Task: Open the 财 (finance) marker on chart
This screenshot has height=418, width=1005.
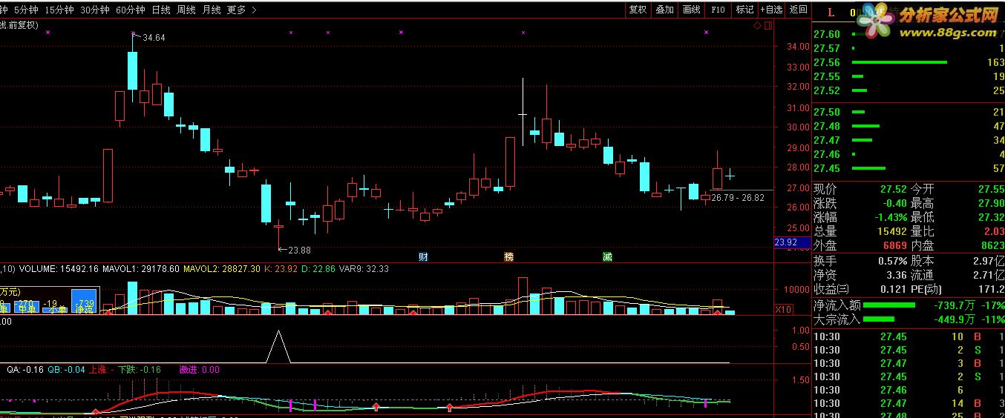Action: click(x=423, y=257)
